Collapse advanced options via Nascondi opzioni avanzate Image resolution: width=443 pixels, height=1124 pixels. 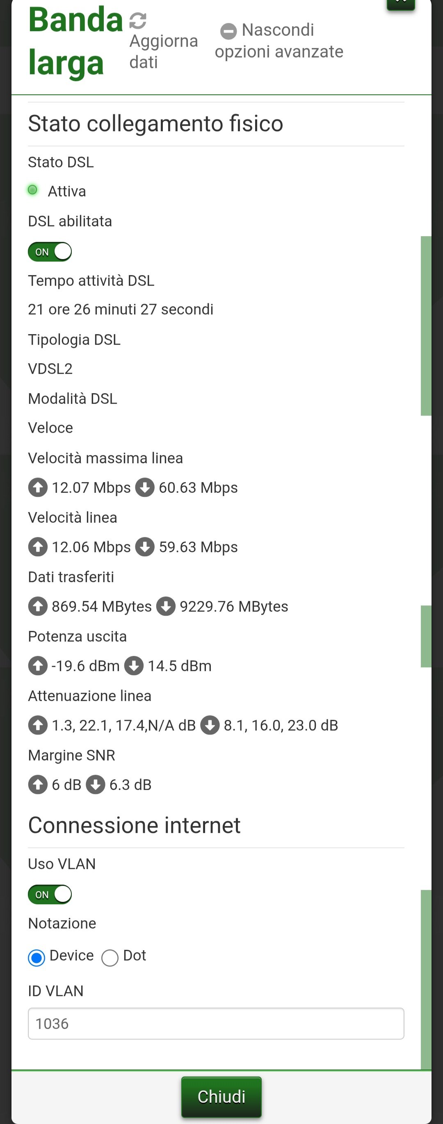coord(279,41)
